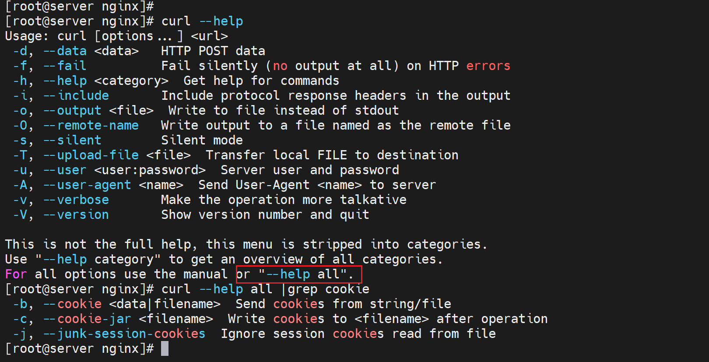Screen dimensions: 709x362
Task: Click the red "errors" word
Action: coord(488,66)
